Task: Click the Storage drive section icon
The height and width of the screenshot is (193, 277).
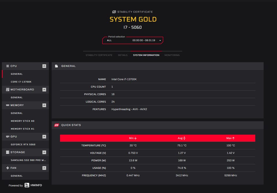Action: pyautogui.click(x=8, y=152)
